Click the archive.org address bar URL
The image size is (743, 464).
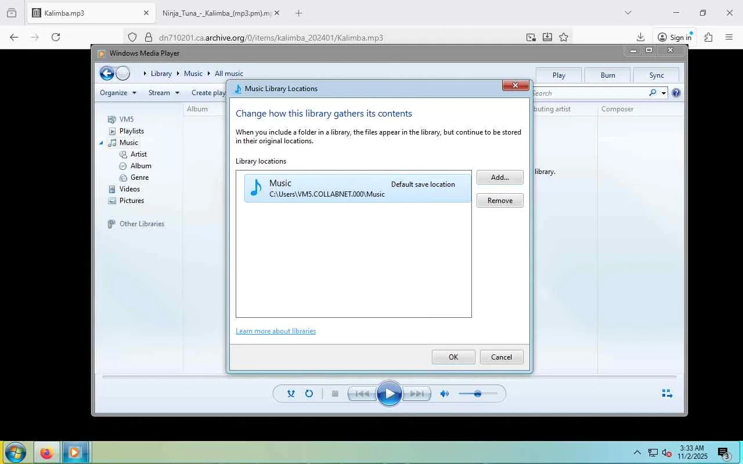pos(271,38)
